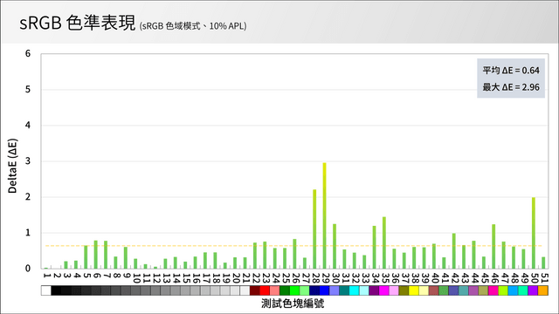Click the x-axis number label "10"

136,278
